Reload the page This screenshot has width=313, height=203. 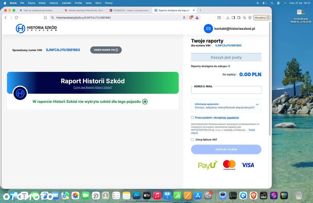pyautogui.click(x=16, y=18)
